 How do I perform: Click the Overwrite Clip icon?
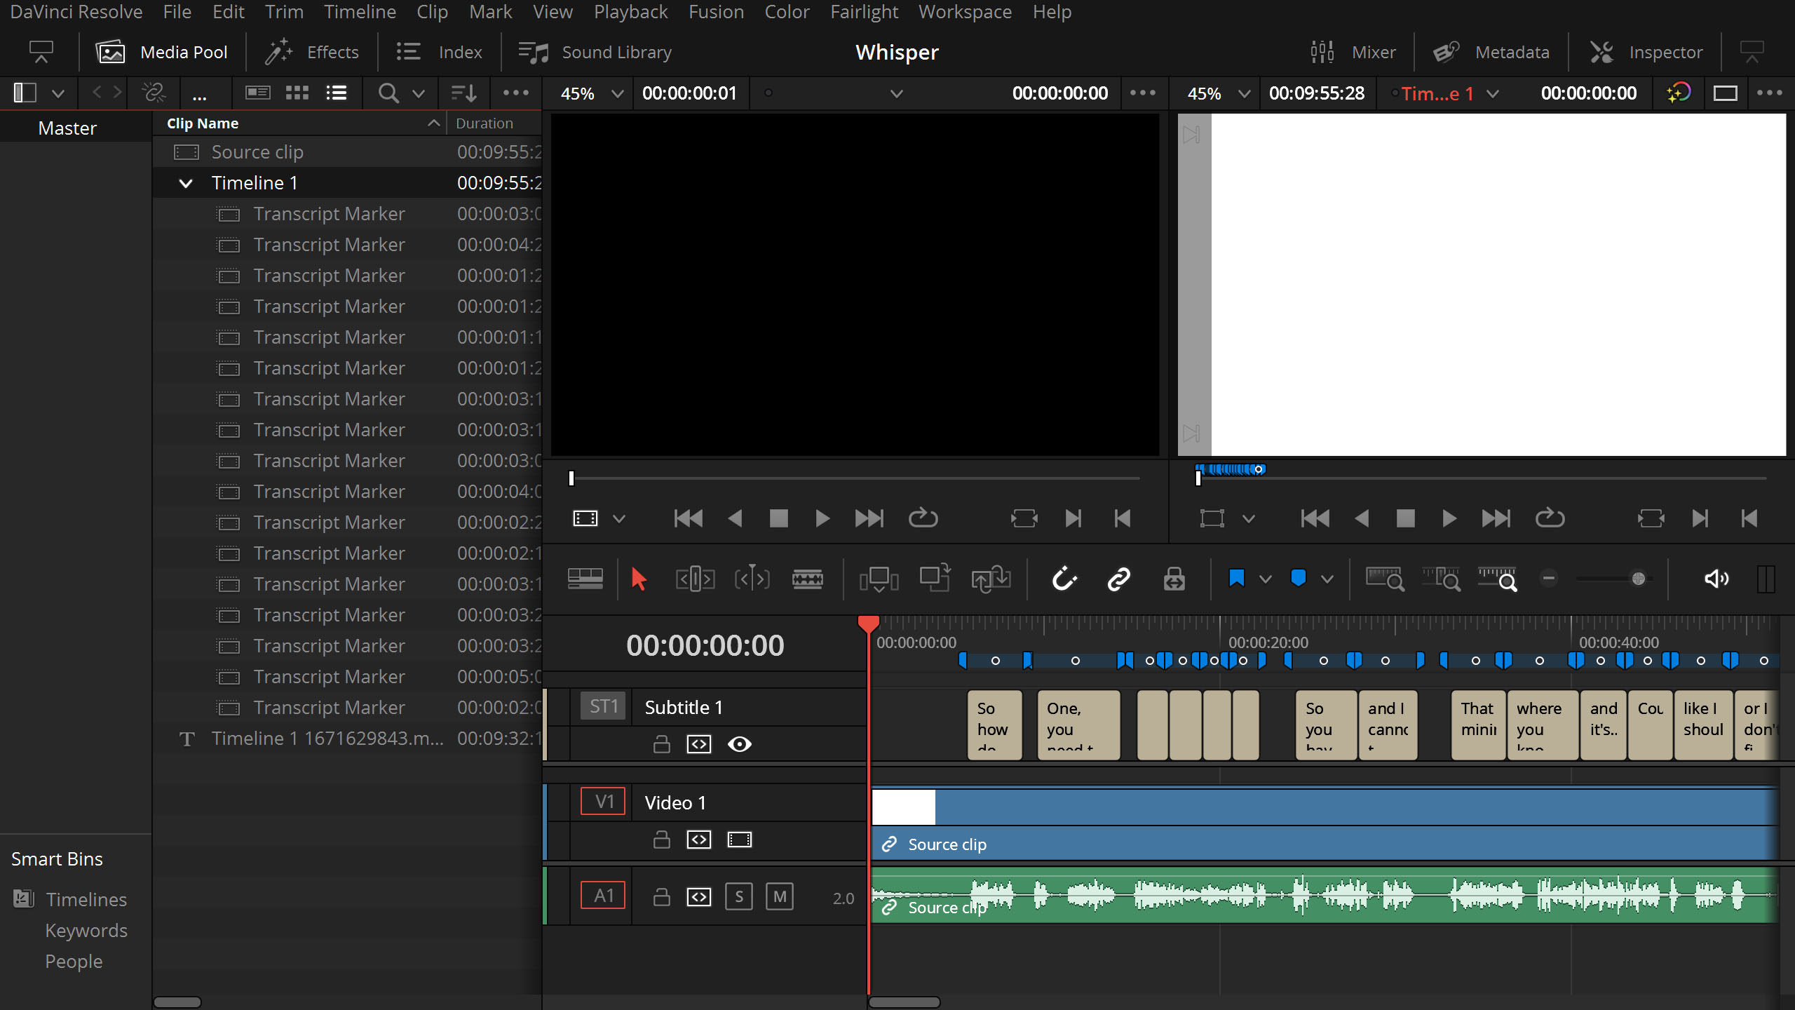935,578
